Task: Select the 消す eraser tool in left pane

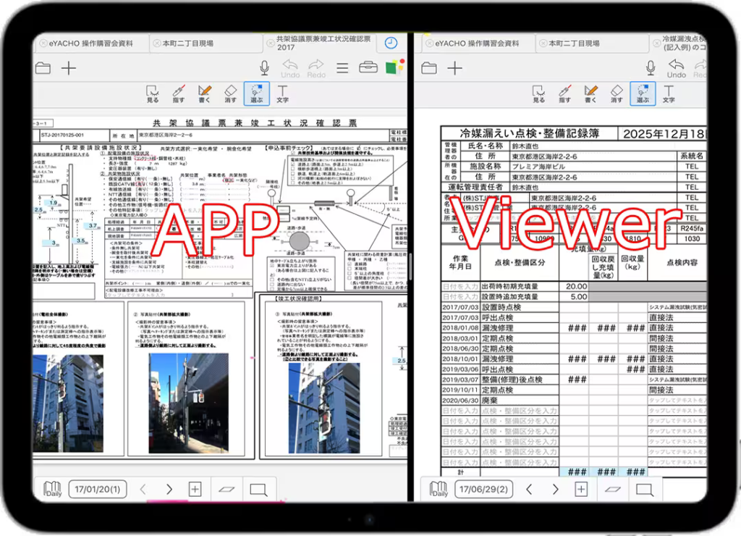Action: (231, 93)
